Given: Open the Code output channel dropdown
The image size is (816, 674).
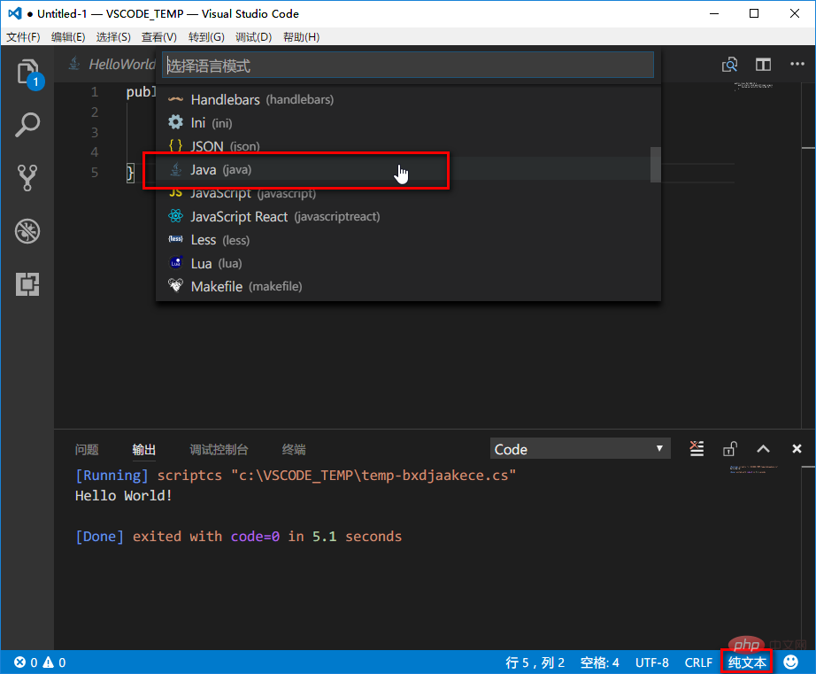Looking at the screenshot, I should (x=580, y=449).
